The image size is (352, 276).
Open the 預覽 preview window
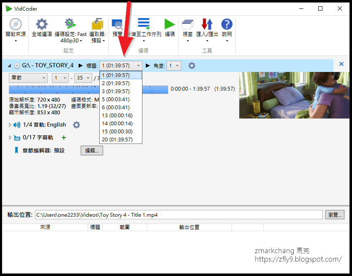pos(118,25)
